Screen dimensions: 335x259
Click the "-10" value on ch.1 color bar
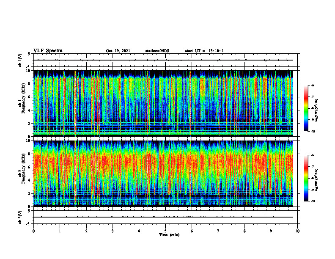[x=313, y=132]
